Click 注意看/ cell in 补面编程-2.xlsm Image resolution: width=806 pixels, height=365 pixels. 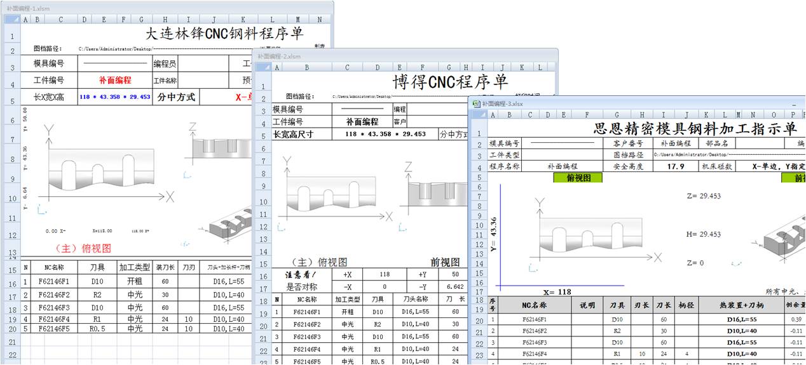301,275
